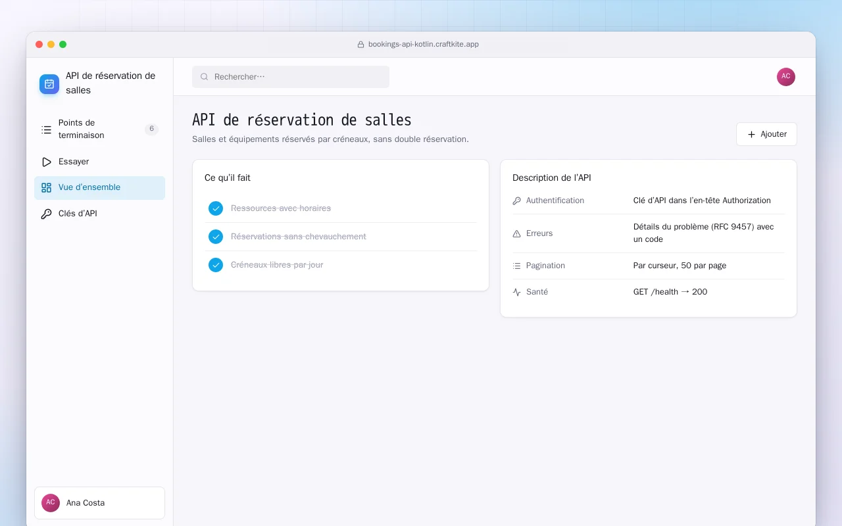Screen dimensions: 842x526
Task: Click the warning triangle icon next to Erreurs
Action: pos(516,233)
